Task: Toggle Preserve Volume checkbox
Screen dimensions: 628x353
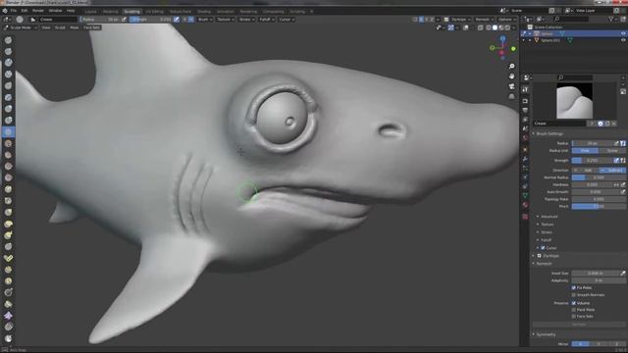Action: click(573, 303)
